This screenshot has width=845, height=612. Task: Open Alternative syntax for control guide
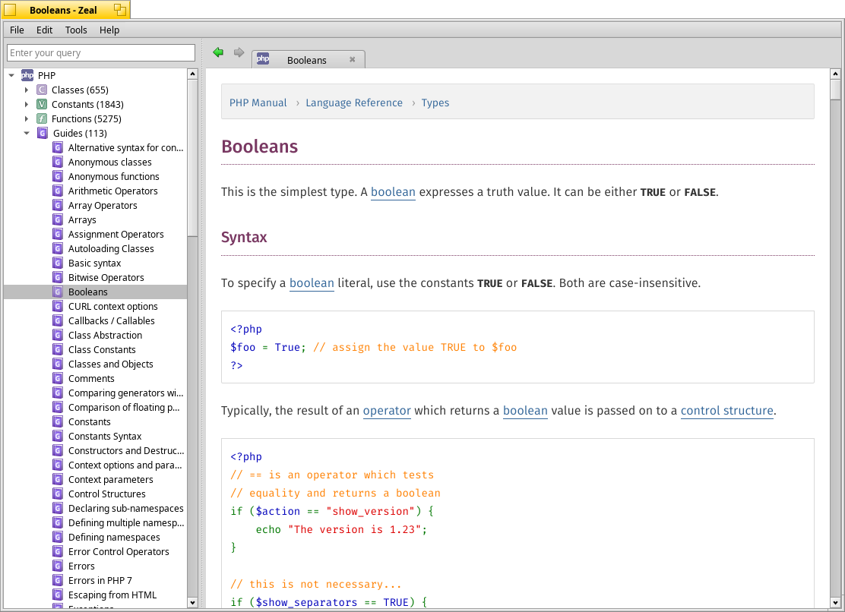125,147
